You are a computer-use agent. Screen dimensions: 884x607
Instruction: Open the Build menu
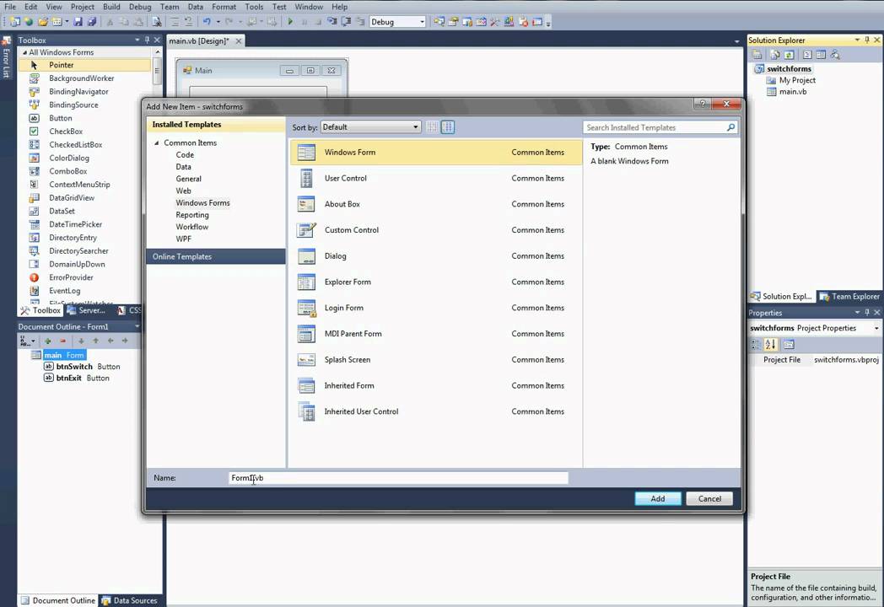[x=111, y=7]
